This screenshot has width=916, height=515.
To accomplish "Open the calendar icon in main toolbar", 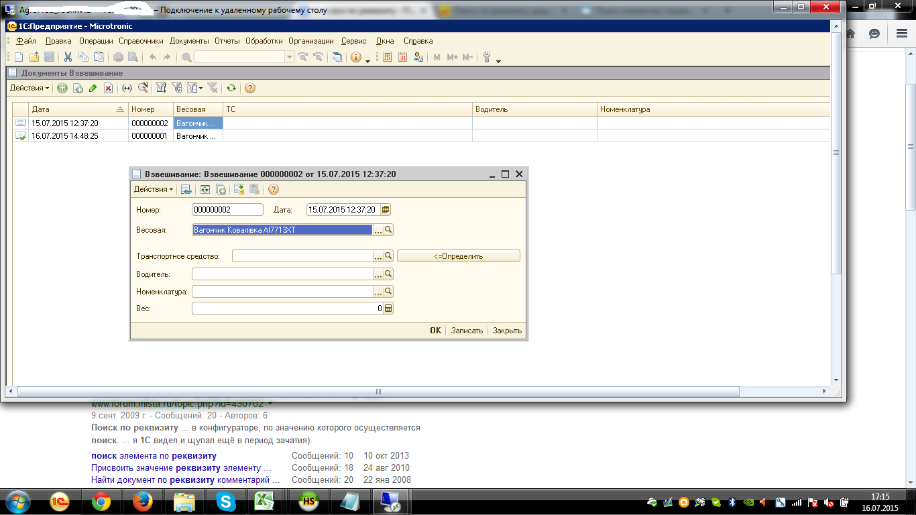I will [x=403, y=58].
